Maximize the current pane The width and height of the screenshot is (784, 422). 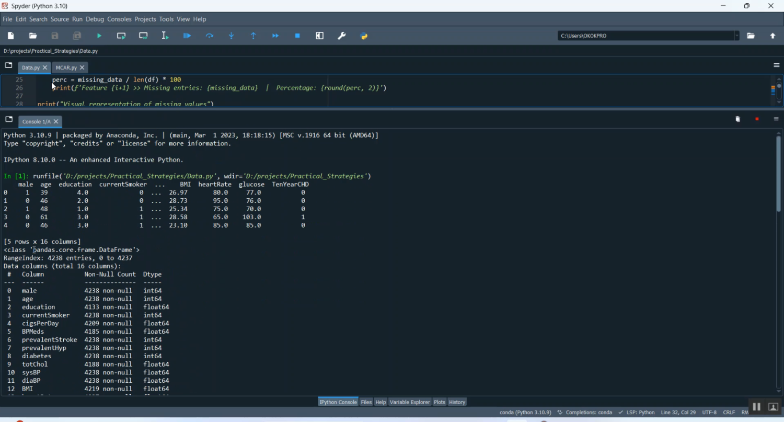click(x=320, y=36)
